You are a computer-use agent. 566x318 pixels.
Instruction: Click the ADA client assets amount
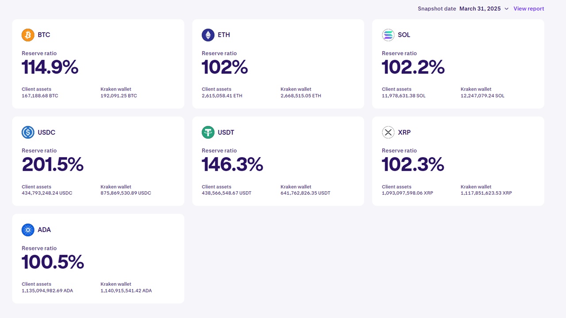pos(47,291)
